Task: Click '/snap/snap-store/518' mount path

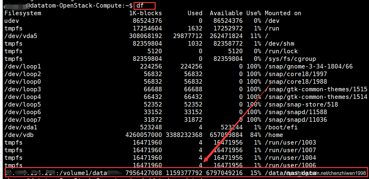Action: (301, 104)
